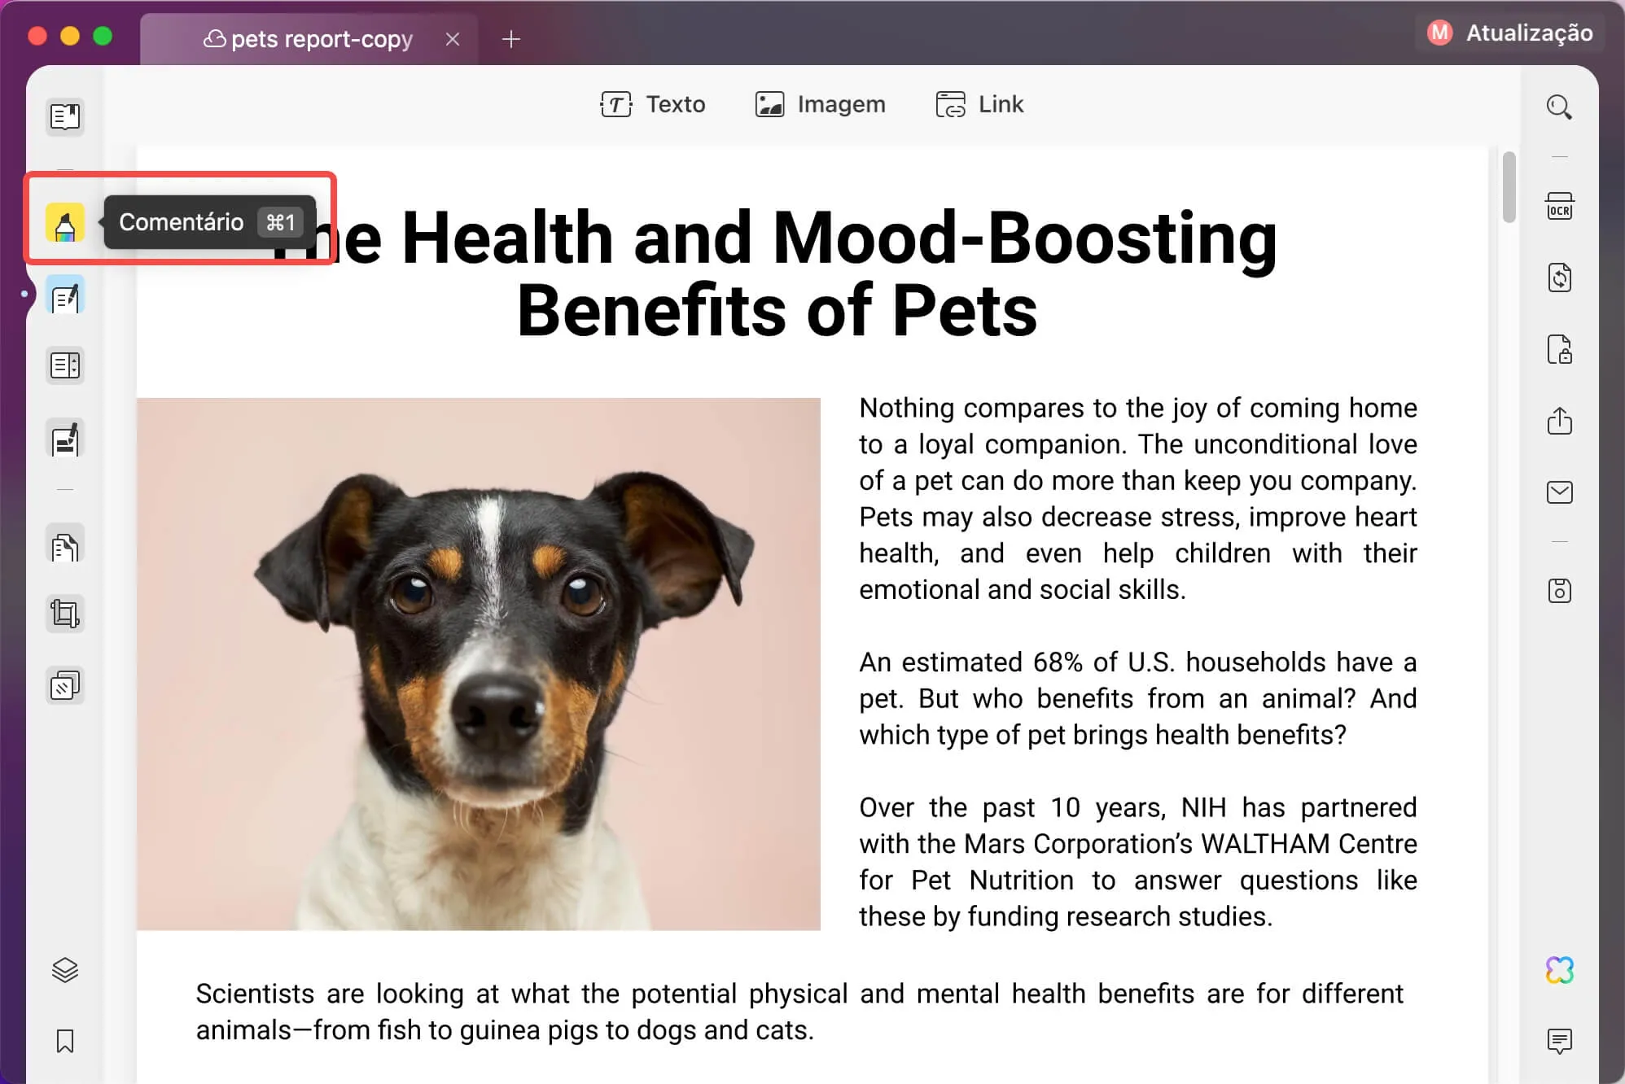Image resolution: width=1625 pixels, height=1084 pixels.
Task: Select the Texto editing tool
Action: click(x=653, y=104)
